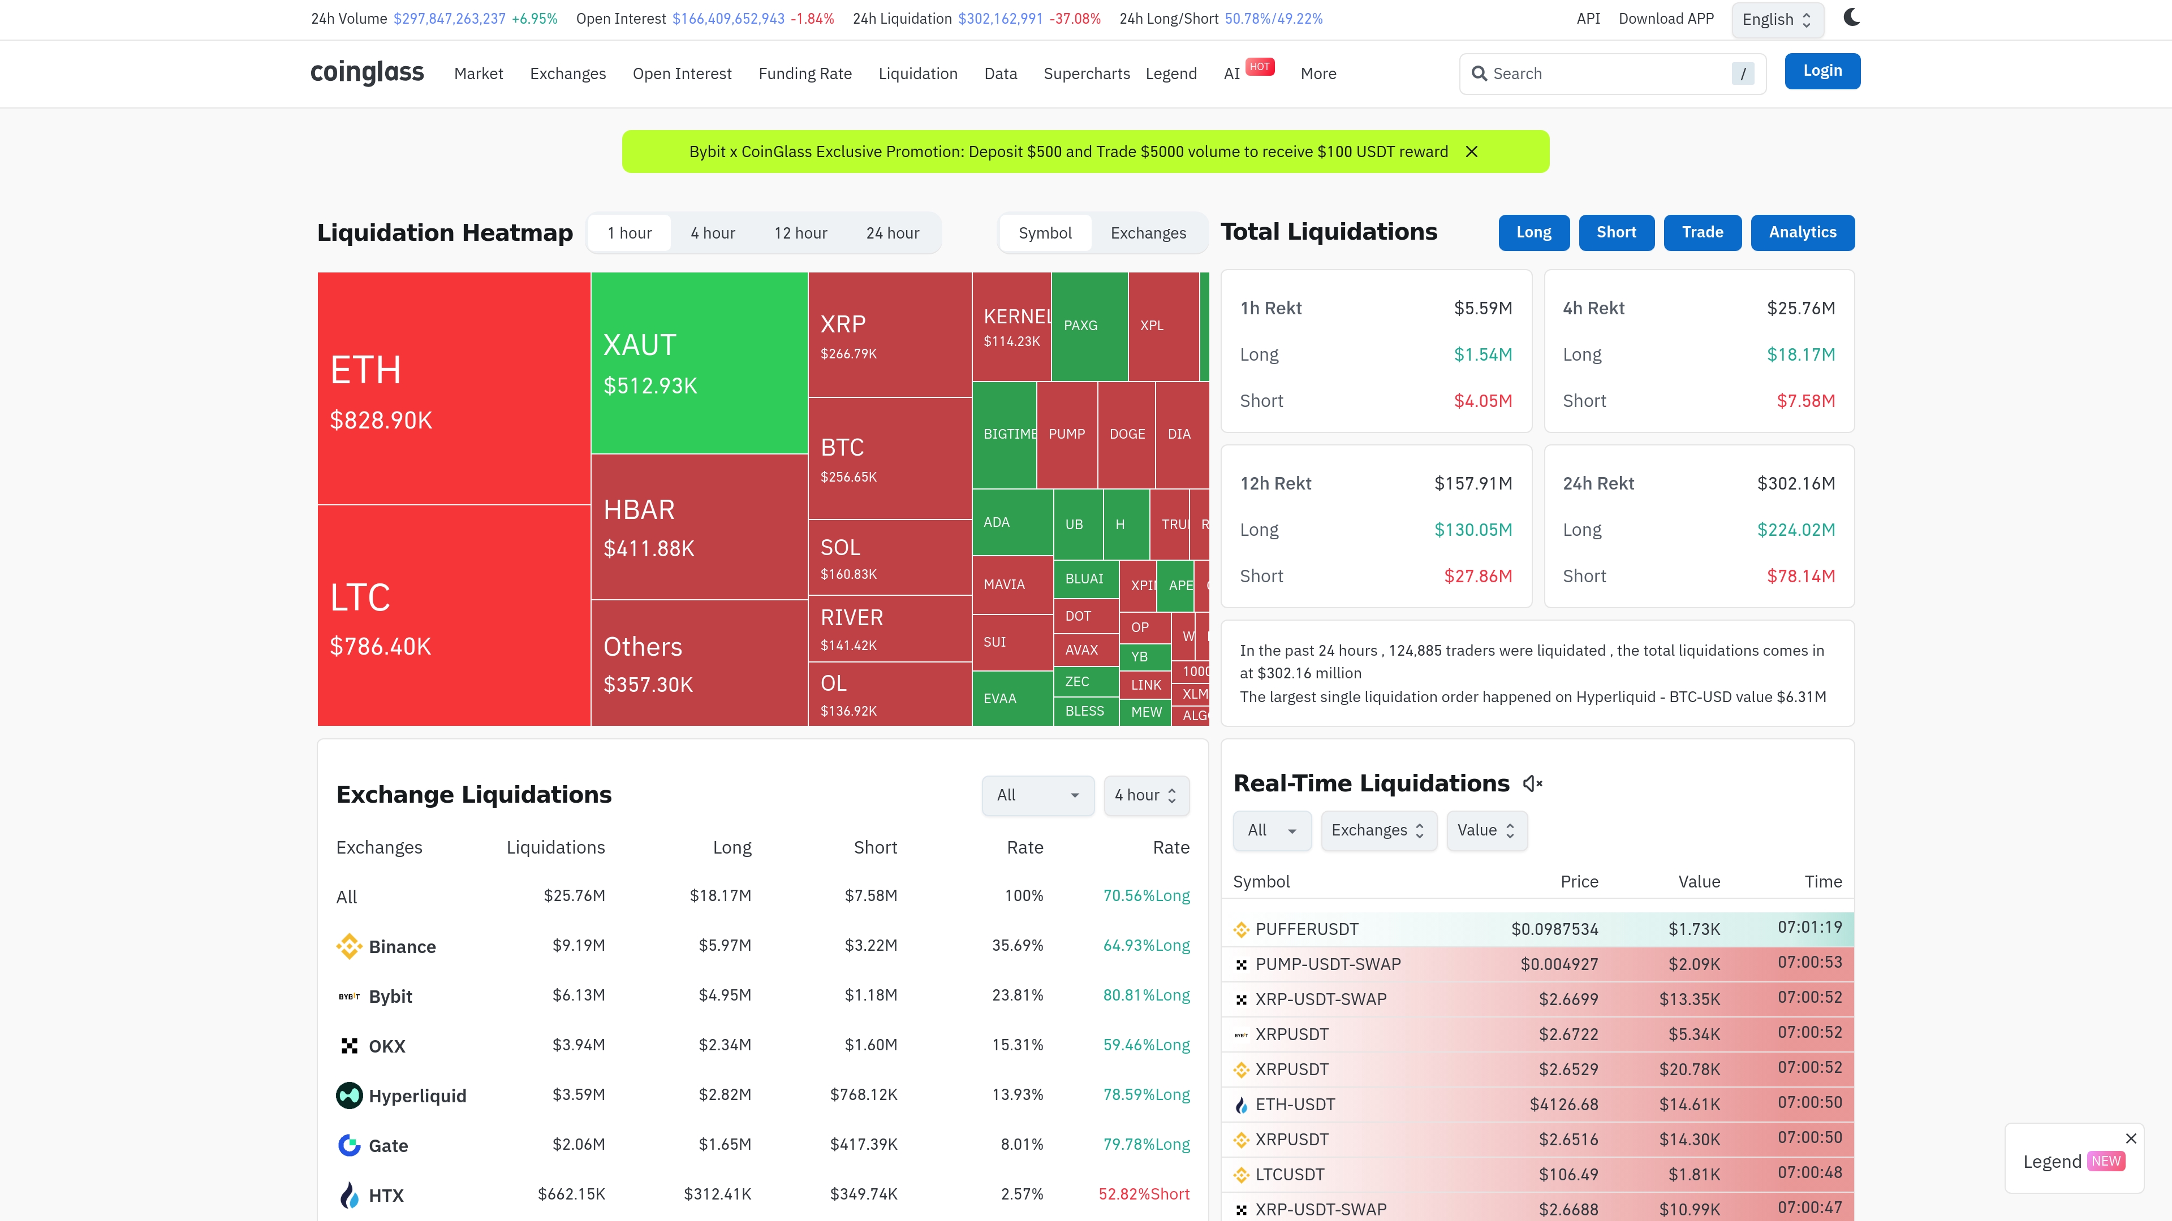Click the Hyperliquid logo icon
The image size is (2172, 1221).
(x=348, y=1096)
